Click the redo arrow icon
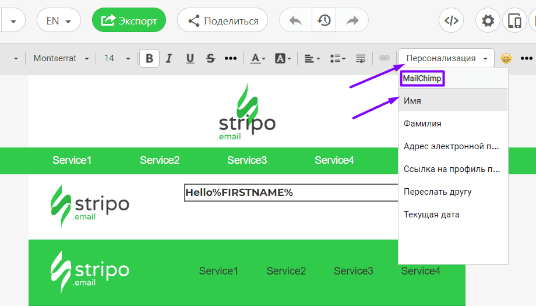536x306 pixels. (352, 21)
